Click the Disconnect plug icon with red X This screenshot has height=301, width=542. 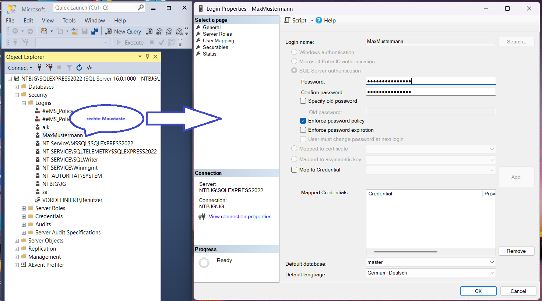pos(49,67)
